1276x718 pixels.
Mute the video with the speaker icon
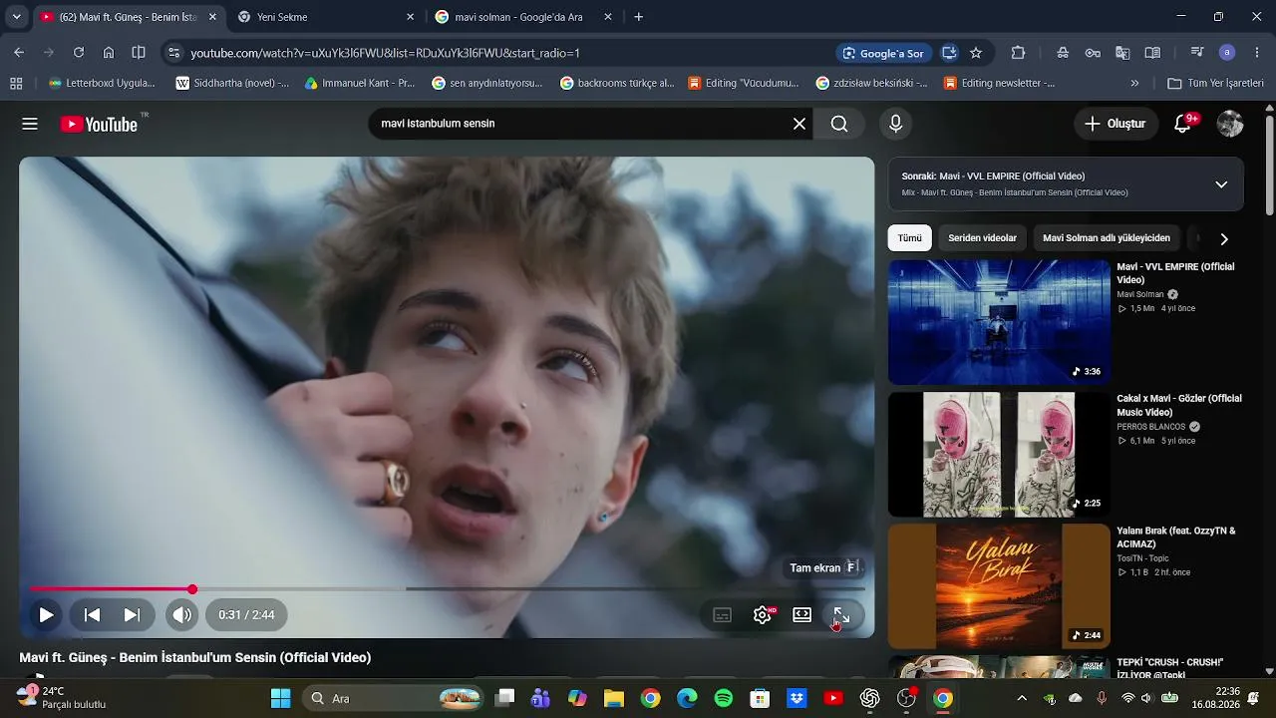181,615
